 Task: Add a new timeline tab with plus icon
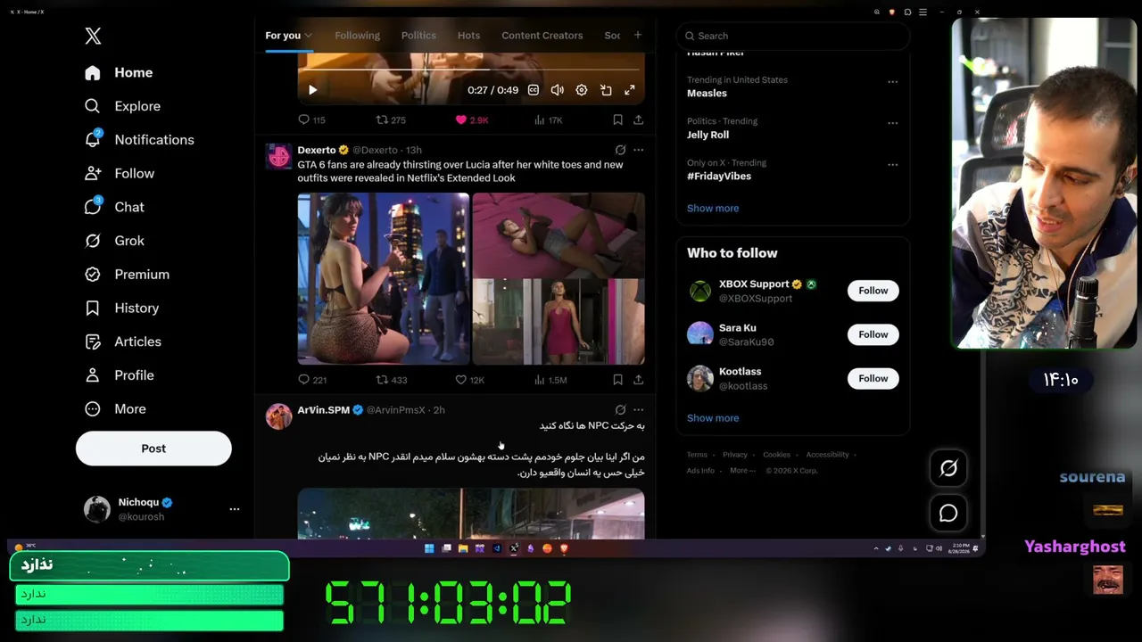click(637, 35)
